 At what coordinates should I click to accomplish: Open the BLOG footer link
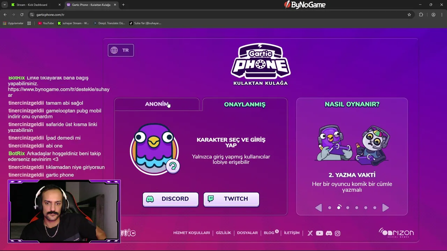click(269, 233)
